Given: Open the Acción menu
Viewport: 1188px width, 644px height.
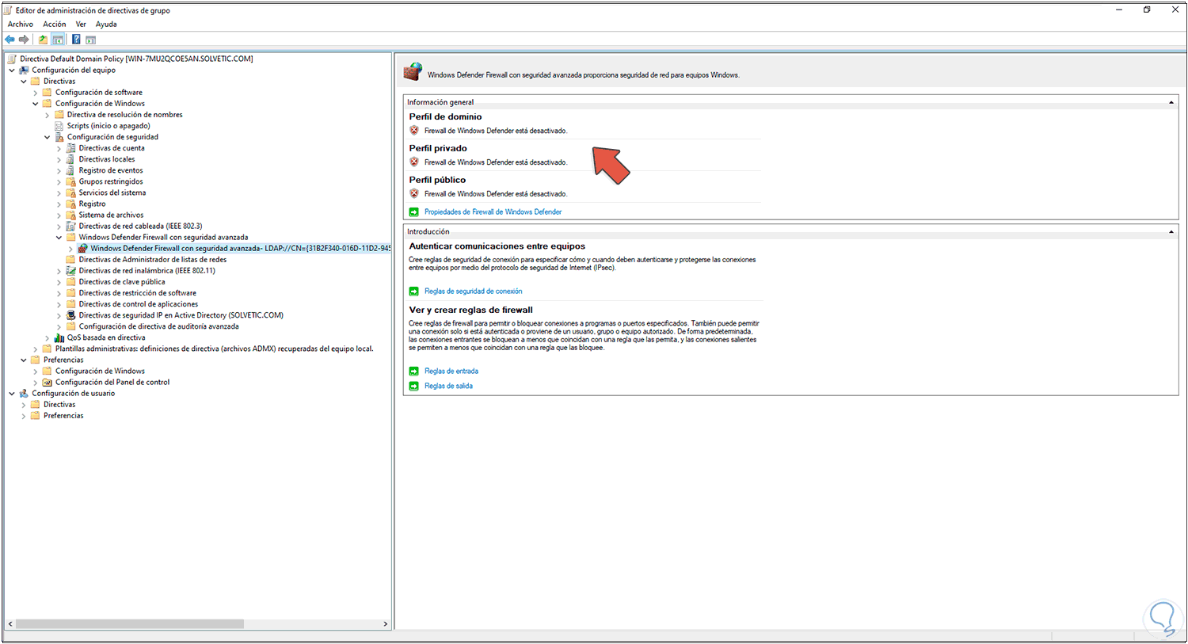Looking at the screenshot, I should coord(55,25).
